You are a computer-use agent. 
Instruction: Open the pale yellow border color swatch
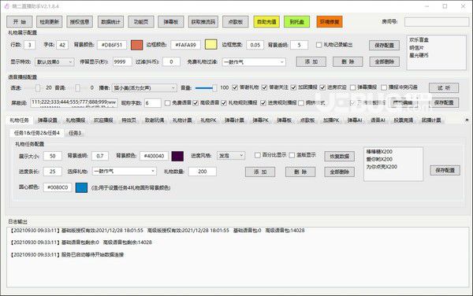click(x=210, y=45)
